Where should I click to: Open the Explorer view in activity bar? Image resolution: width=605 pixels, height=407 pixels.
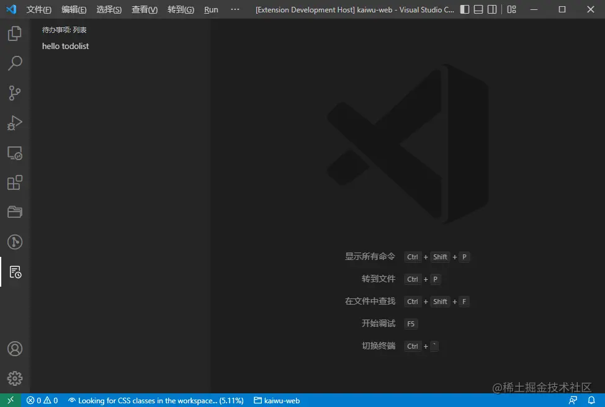click(15, 34)
